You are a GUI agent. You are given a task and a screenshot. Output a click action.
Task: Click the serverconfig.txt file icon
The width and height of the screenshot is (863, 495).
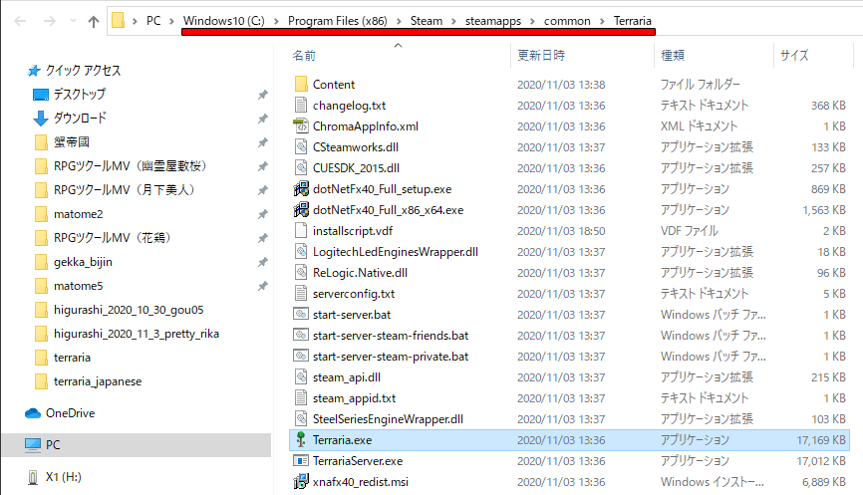(x=301, y=293)
